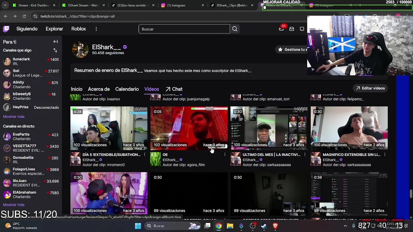Open ElAbrahaham channel row

point(31,195)
